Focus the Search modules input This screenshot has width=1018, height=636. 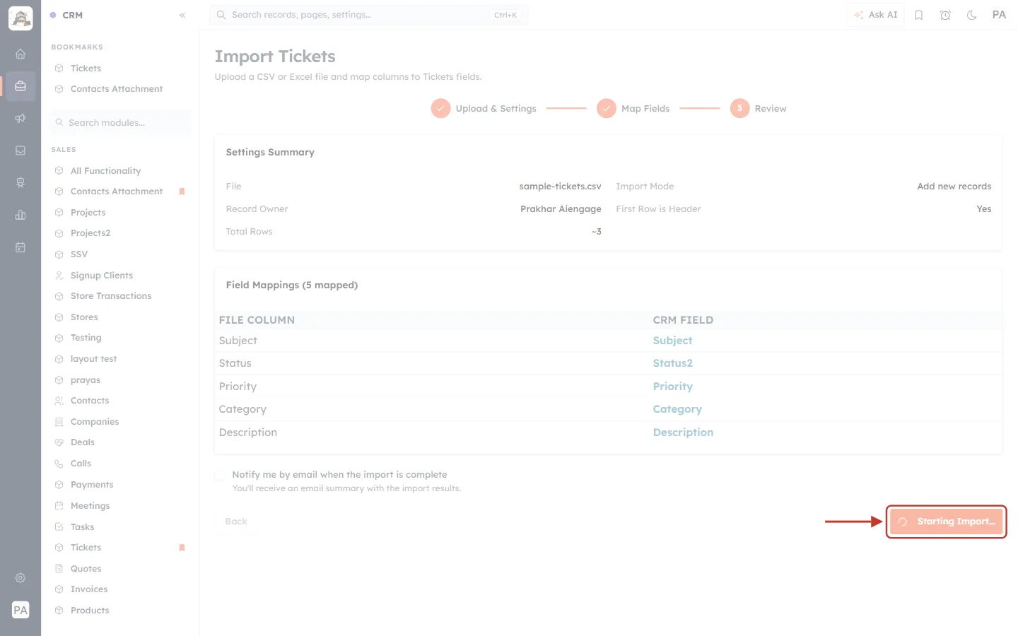[x=121, y=122]
